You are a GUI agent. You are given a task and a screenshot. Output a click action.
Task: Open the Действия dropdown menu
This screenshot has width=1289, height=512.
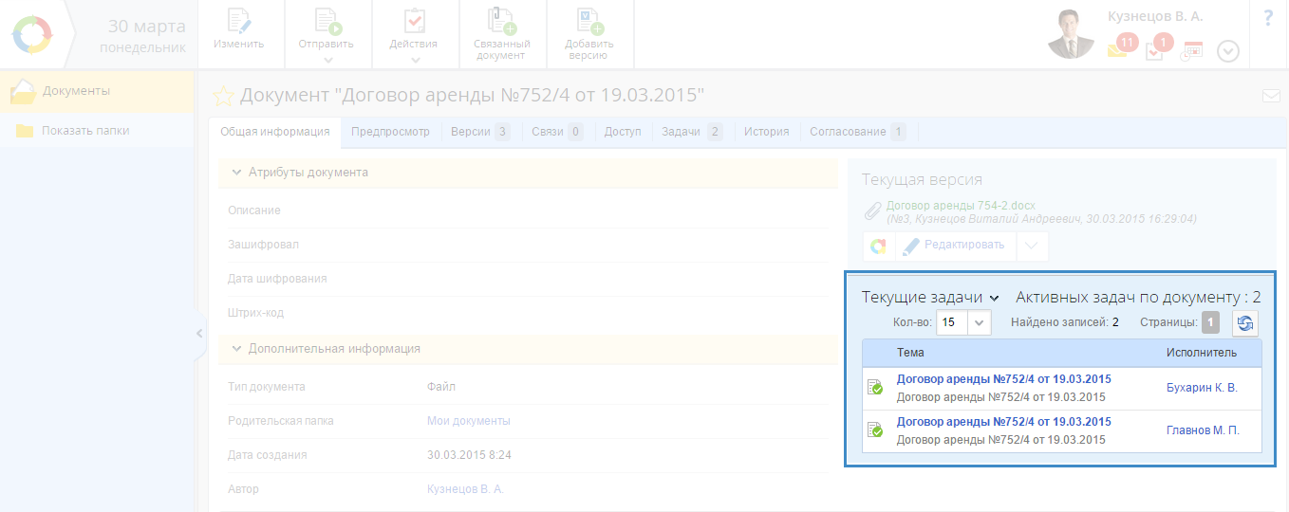[414, 35]
